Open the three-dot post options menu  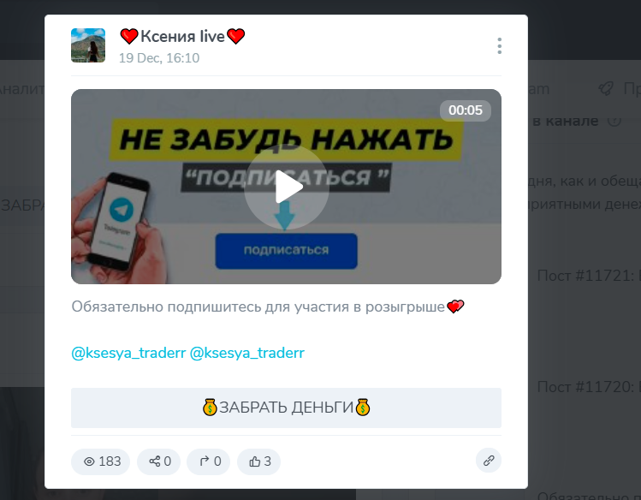pos(499,45)
